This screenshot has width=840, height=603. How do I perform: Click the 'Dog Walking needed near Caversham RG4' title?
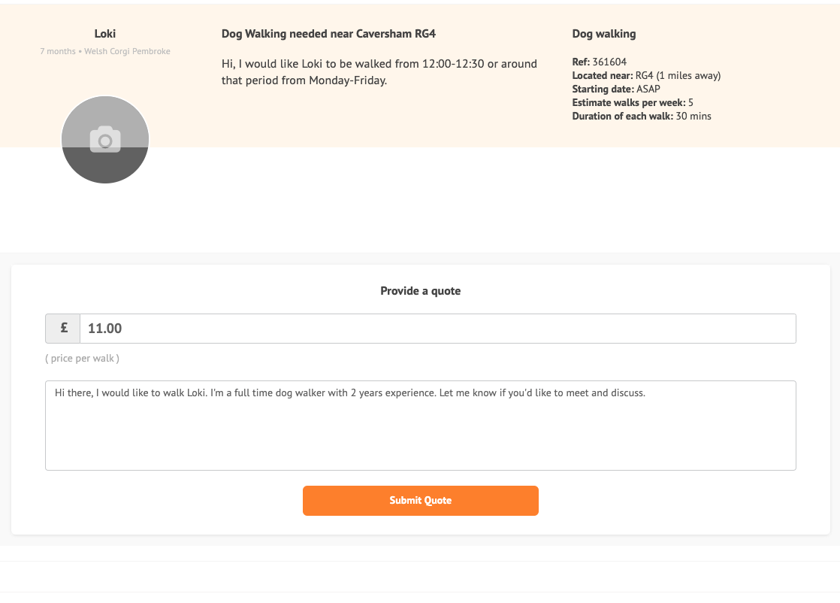[x=328, y=34]
